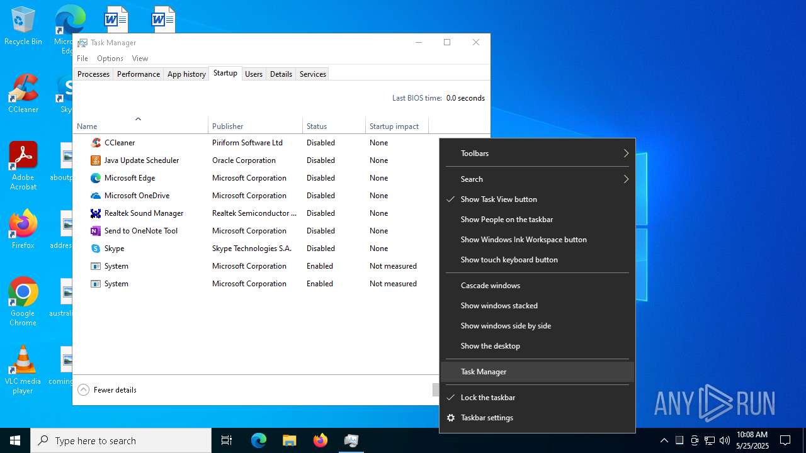Click the Send to OneNote Tool icon
The width and height of the screenshot is (806, 453).
(x=96, y=231)
